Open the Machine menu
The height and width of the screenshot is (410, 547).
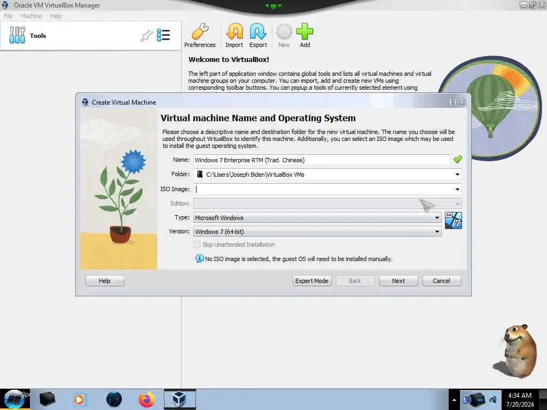click(x=32, y=15)
